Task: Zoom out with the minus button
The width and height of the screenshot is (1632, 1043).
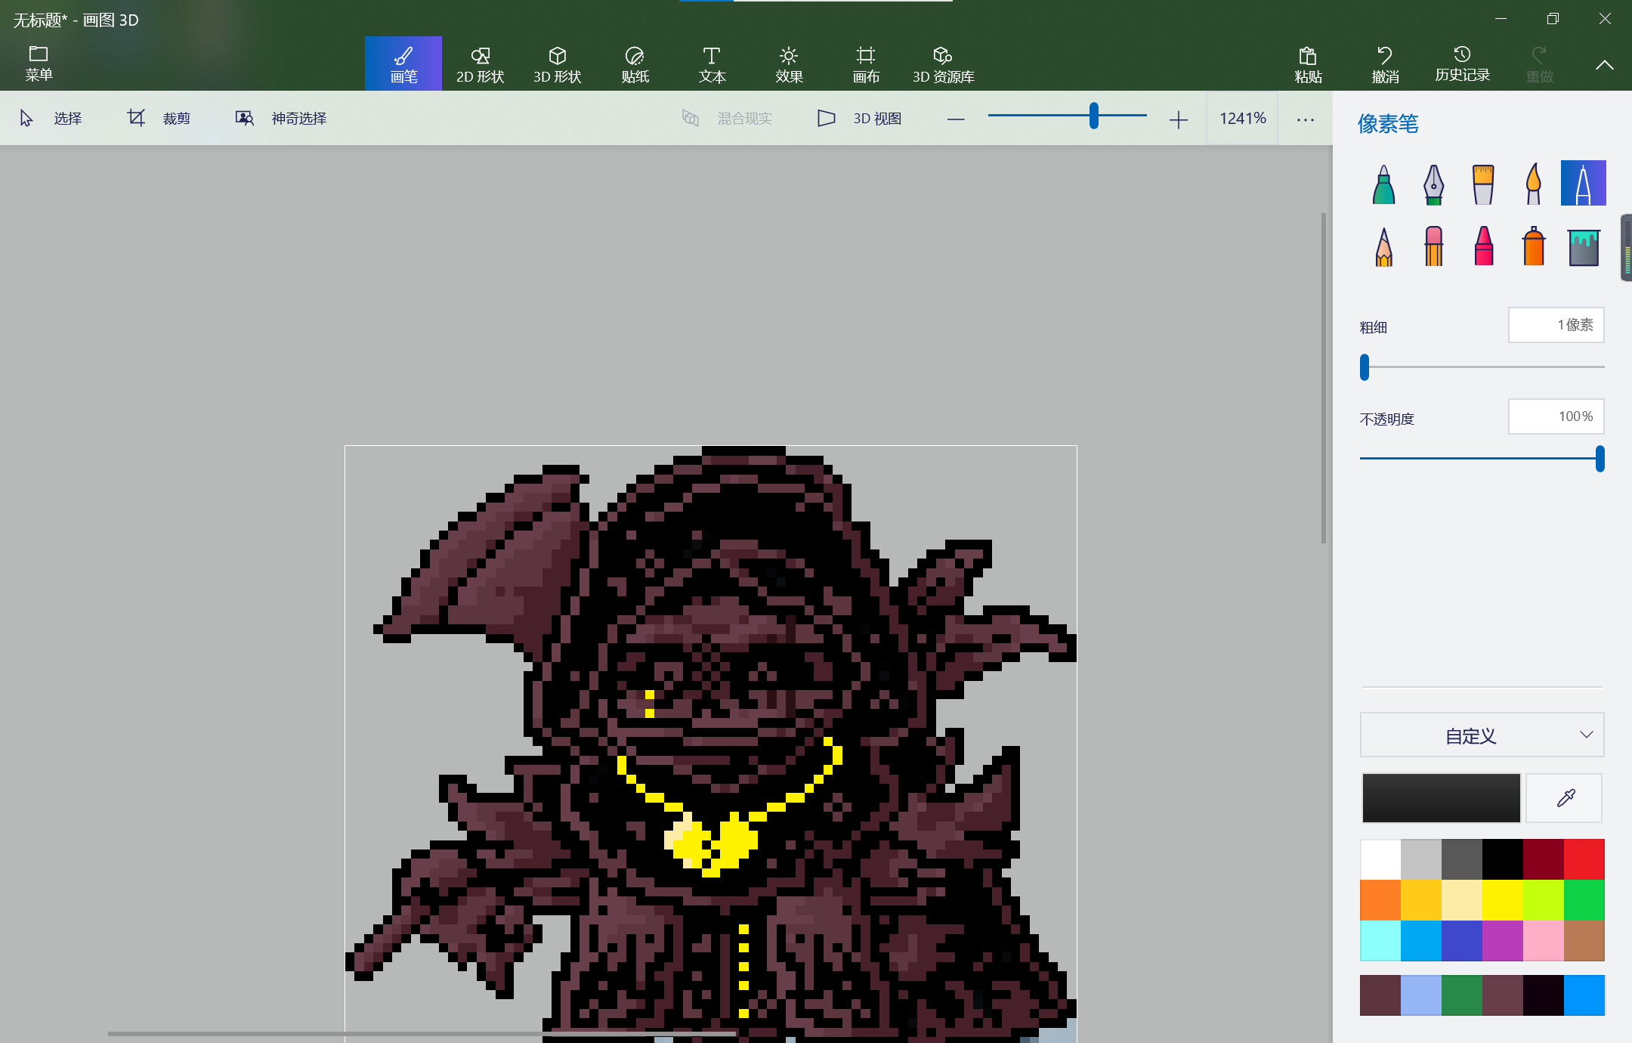Action: point(956,119)
